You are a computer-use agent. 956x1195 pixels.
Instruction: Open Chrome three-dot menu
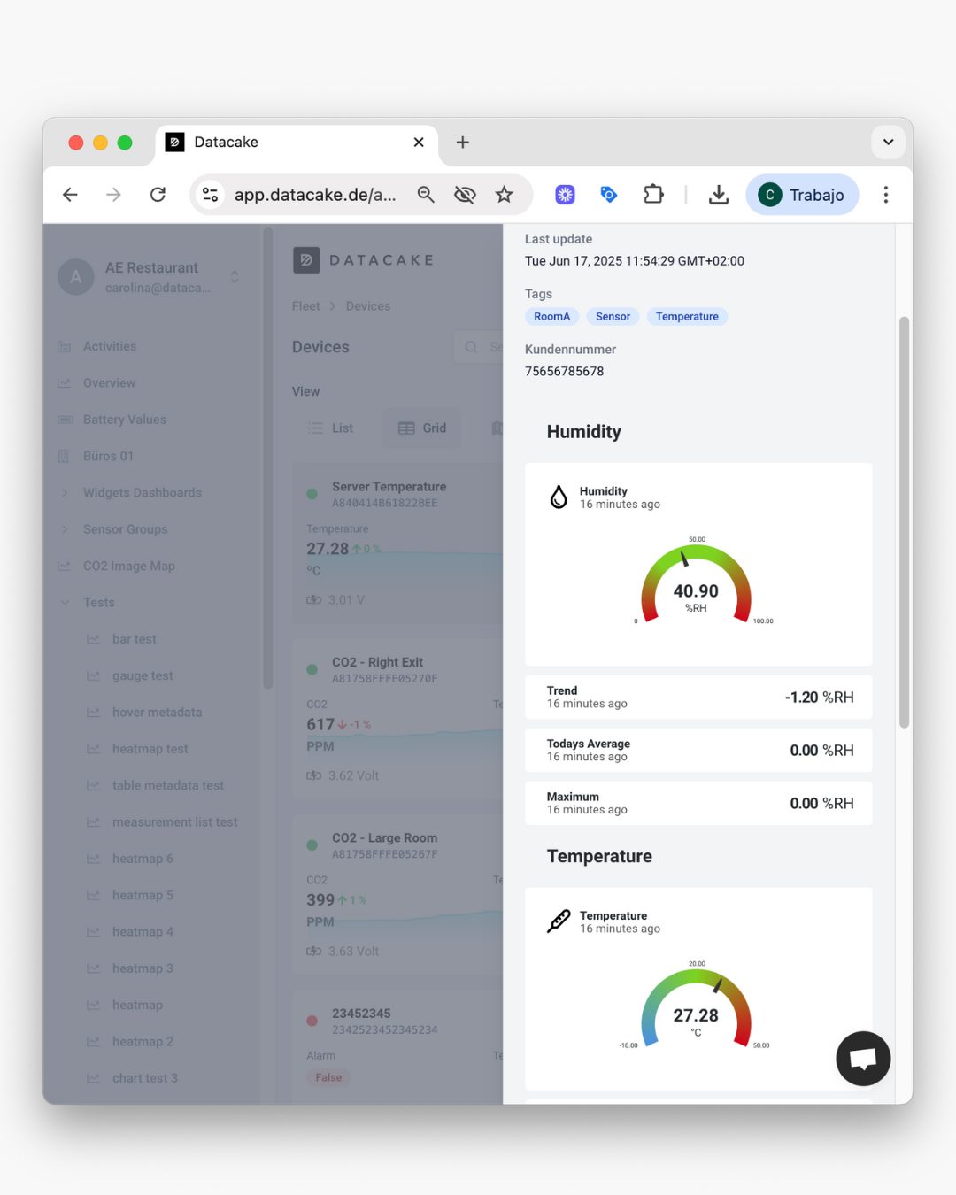(x=885, y=195)
